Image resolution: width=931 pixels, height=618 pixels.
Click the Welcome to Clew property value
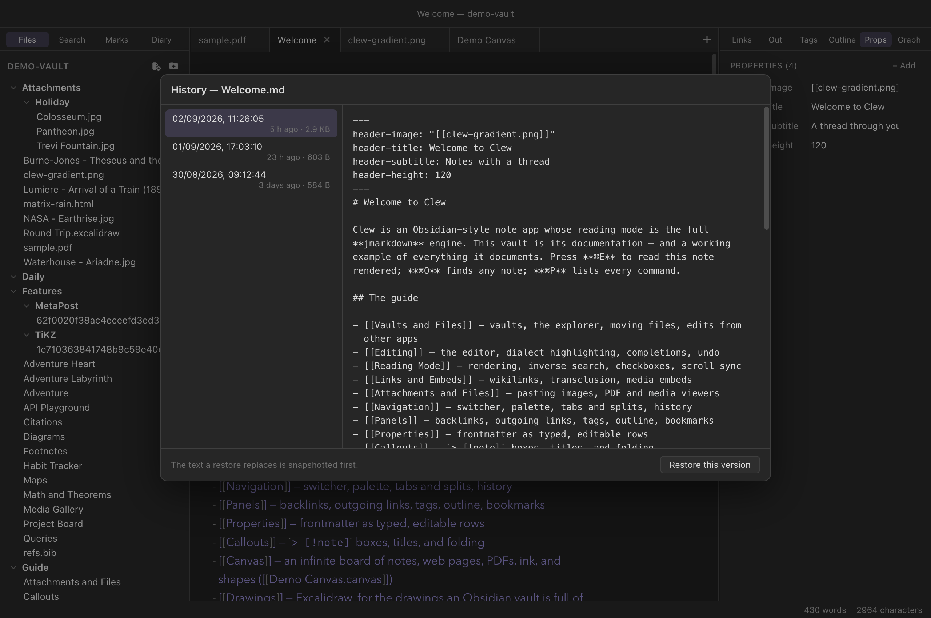click(x=848, y=107)
